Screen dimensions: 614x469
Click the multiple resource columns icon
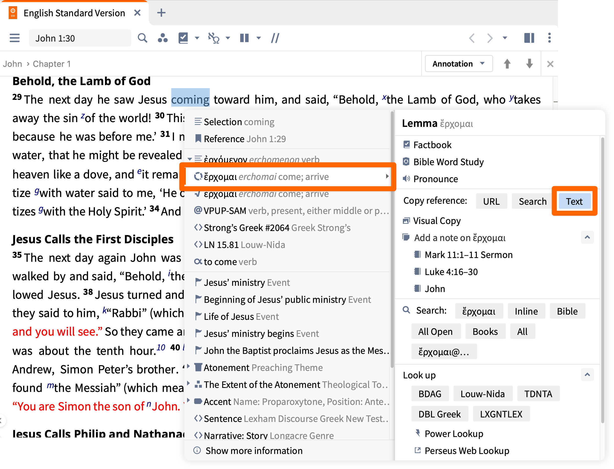pos(244,38)
